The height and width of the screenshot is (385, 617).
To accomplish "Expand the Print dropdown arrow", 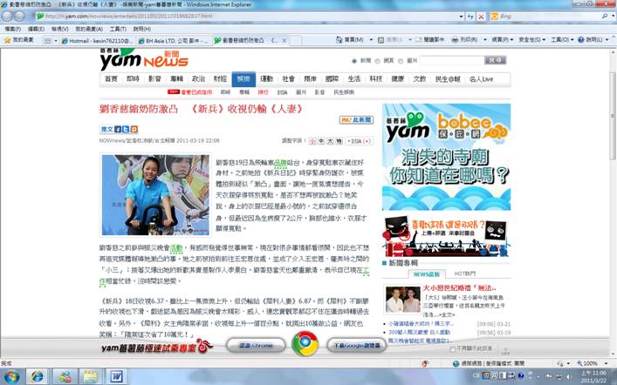I will pos(485,40).
